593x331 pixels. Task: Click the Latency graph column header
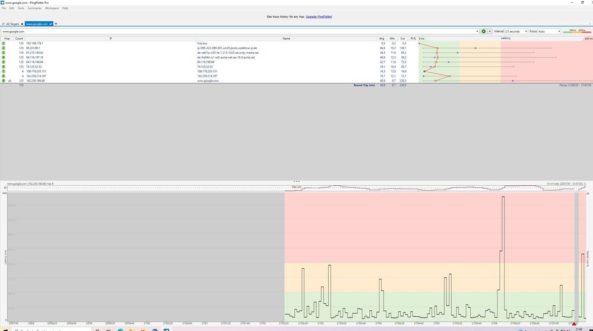[x=506, y=38]
